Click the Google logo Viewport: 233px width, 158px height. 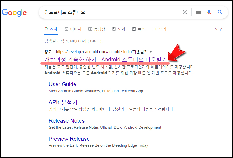coord(14,13)
